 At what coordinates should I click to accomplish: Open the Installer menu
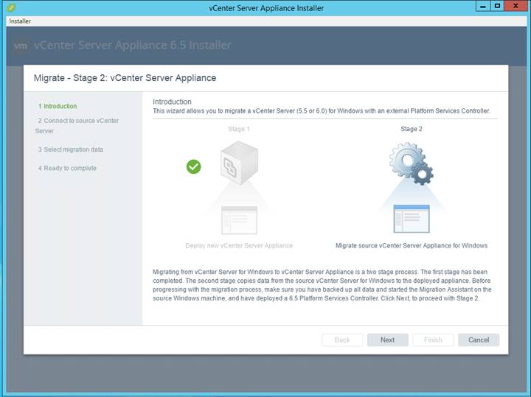pos(20,21)
